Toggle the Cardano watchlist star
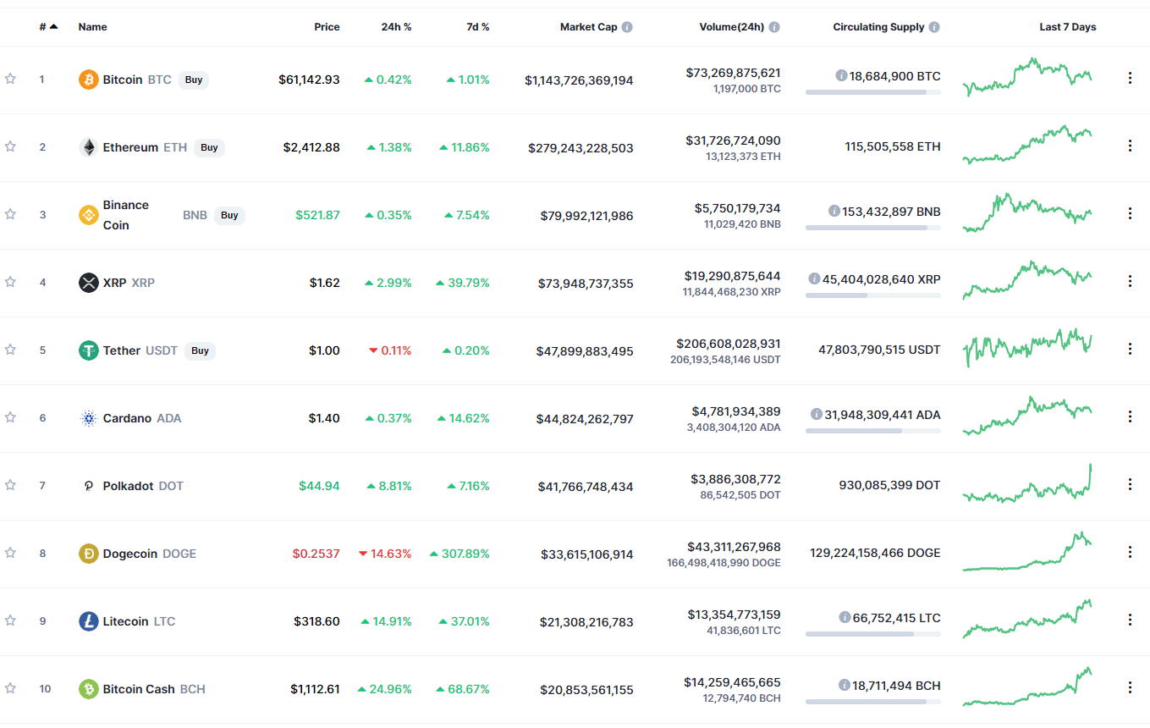The image size is (1150, 728). pyautogui.click(x=10, y=417)
